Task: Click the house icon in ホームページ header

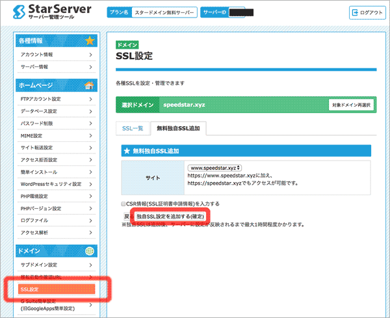Action: tap(89, 85)
